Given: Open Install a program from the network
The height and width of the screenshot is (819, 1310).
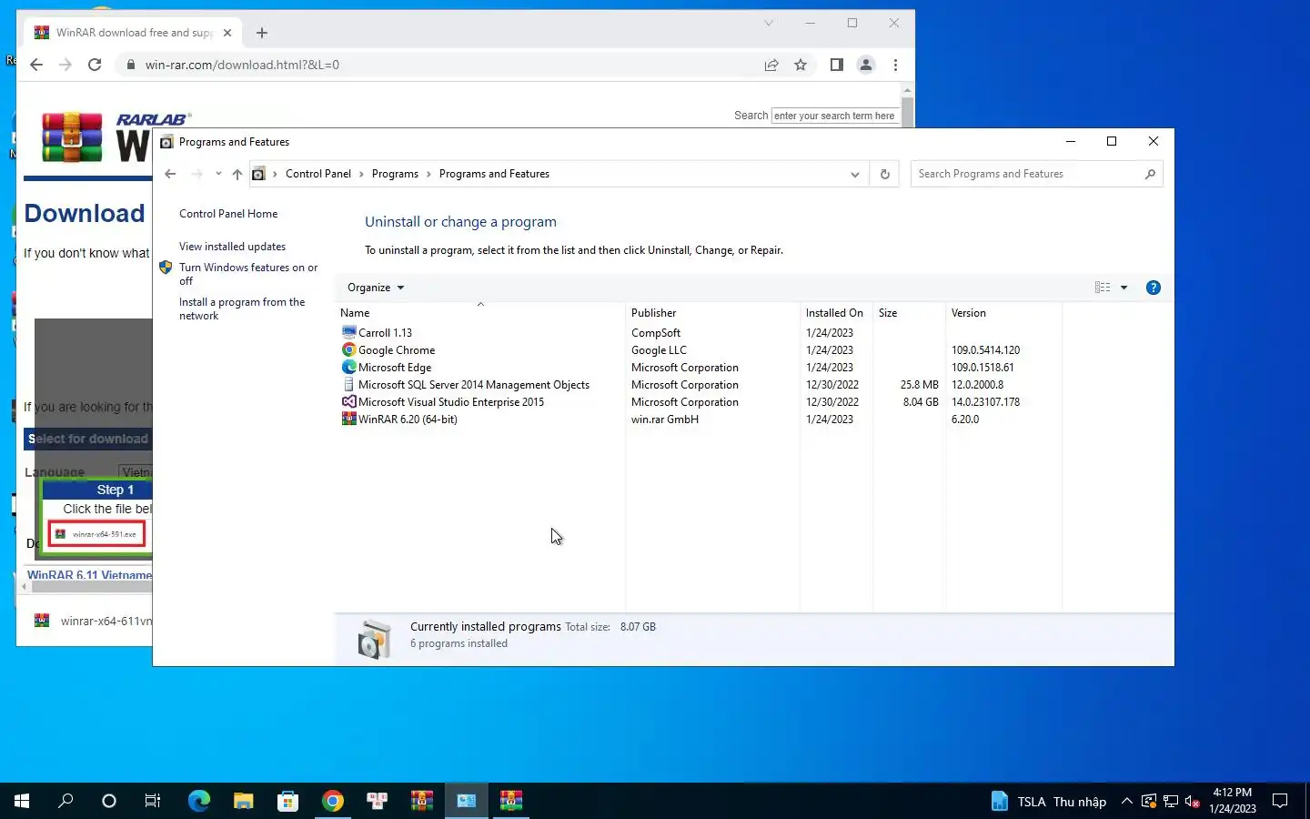Looking at the screenshot, I should 242,308.
